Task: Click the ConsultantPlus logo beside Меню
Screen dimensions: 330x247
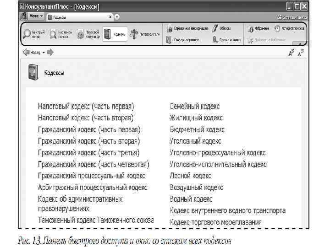Action: point(24,16)
